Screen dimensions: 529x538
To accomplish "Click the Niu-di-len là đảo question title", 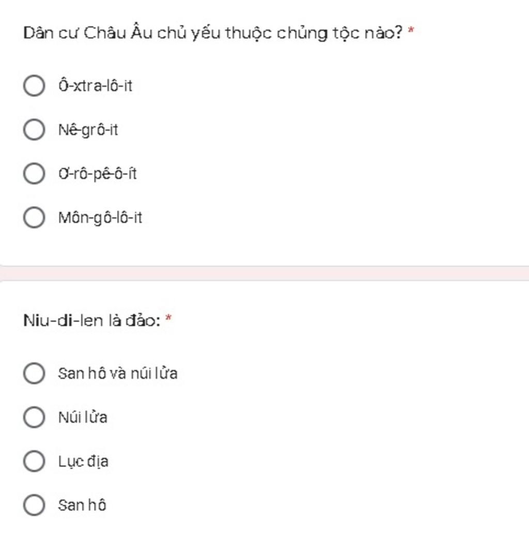I will (x=92, y=321).
